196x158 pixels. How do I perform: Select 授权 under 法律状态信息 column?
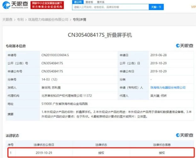[162, 153]
